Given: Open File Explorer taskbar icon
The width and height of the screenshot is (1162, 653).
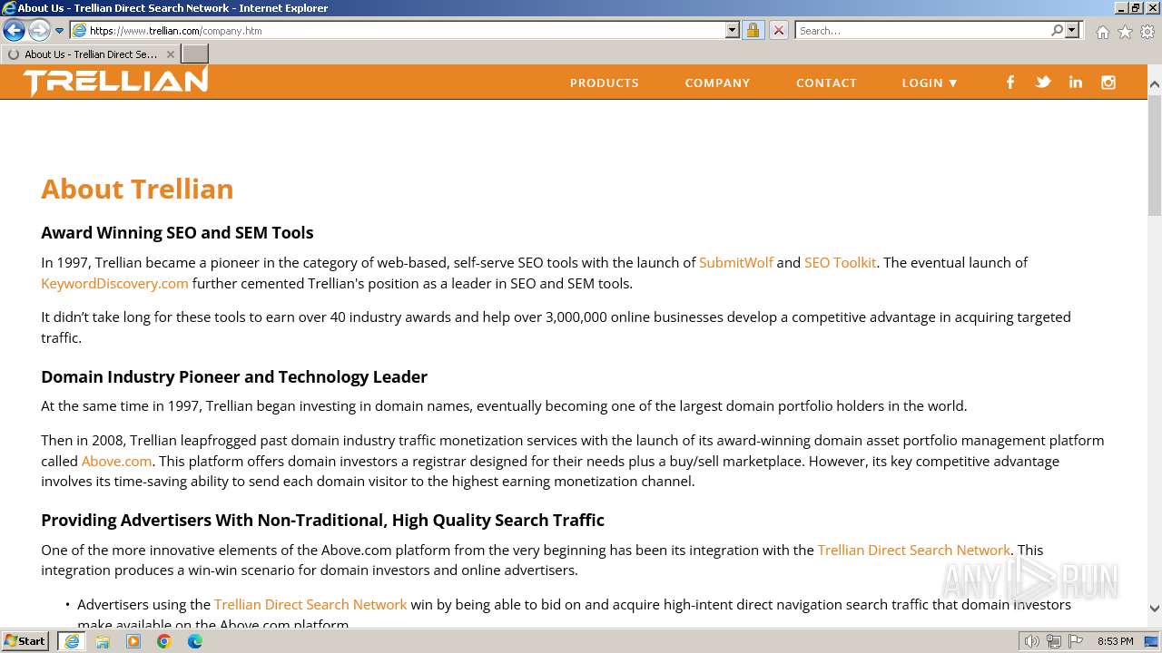Looking at the screenshot, I should click(103, 641).
